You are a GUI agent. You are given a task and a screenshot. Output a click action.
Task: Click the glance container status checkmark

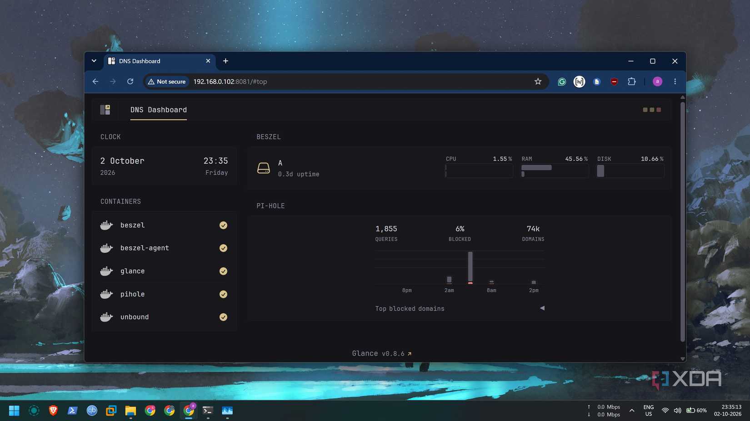[223, 271]
